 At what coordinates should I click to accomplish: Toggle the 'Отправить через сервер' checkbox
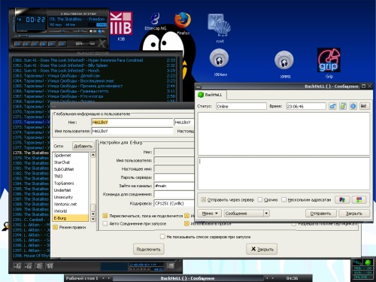point(204,200)
